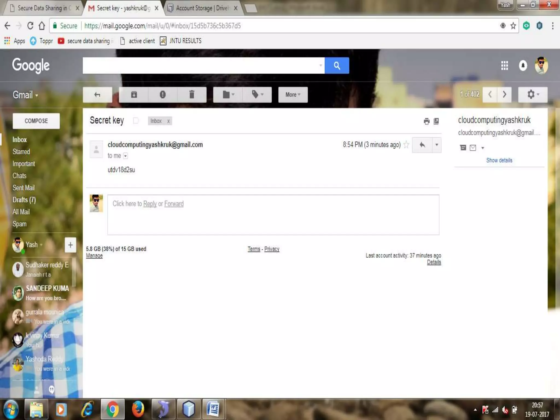Reply using the arrow beside timestamp
This screenshot has height=420, width=560.
point(422,145)
